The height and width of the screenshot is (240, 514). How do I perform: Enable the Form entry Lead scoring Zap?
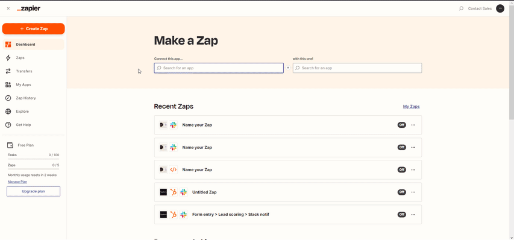[401, 215]
